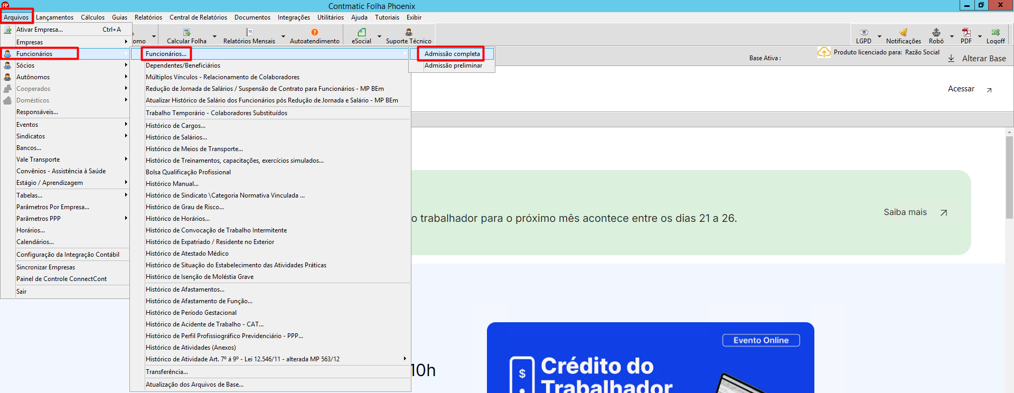Open the Tutoriais menu
Screen dimensions: 1014x393
point(387,17)
